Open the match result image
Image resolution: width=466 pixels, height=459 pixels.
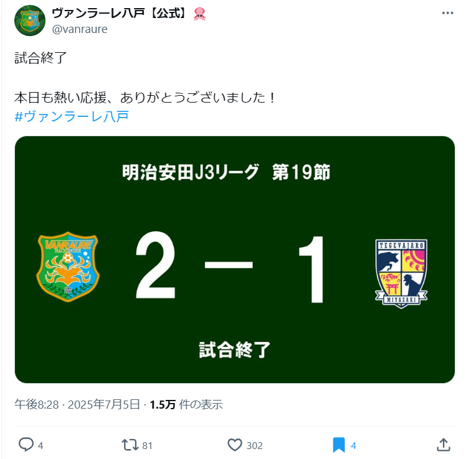coord(235,259)
